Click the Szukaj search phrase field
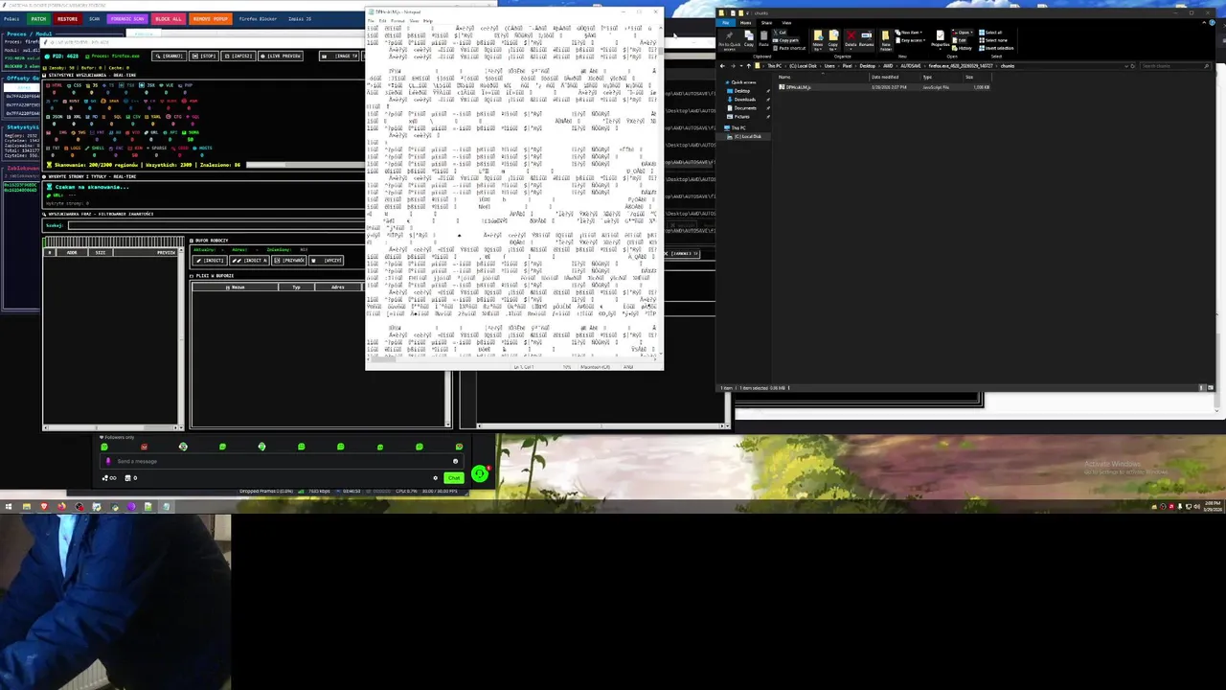 (x=216, y=225)
